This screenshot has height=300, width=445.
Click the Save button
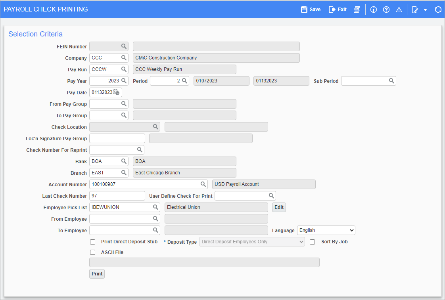coord(311,10)
